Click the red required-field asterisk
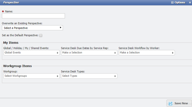192x107 pixels. (3, 11)
